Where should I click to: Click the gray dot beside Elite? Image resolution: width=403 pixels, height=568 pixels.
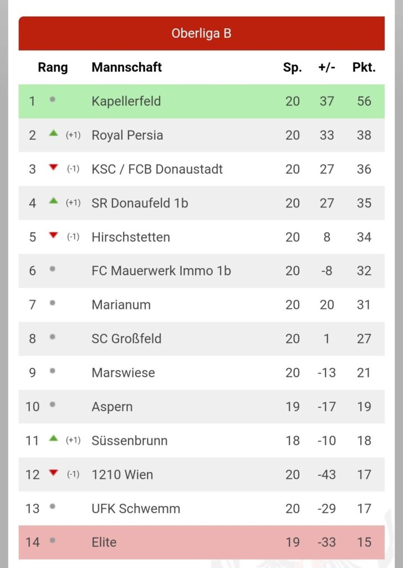click(x=53, y=540)
